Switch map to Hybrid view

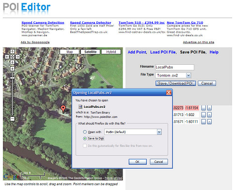coord(111,52)
